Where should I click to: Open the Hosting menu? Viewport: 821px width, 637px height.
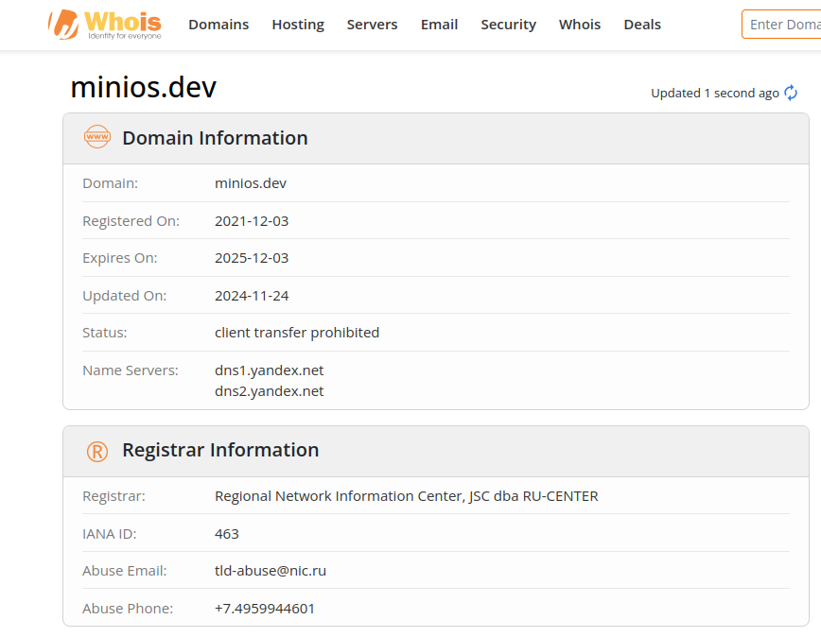(298, 25)
